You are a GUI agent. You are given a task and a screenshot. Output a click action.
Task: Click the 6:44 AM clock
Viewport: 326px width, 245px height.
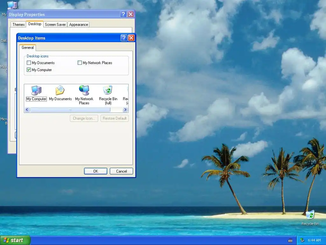314,240
